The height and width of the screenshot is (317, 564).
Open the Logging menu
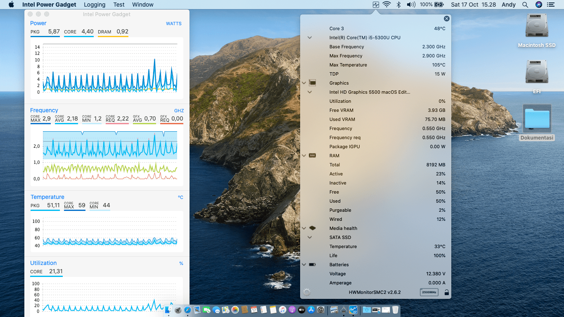pyautogui.click(x=95, y=5)
